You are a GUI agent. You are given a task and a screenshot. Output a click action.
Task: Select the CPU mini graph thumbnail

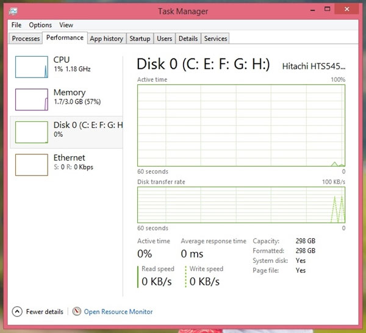coord(32,67)
